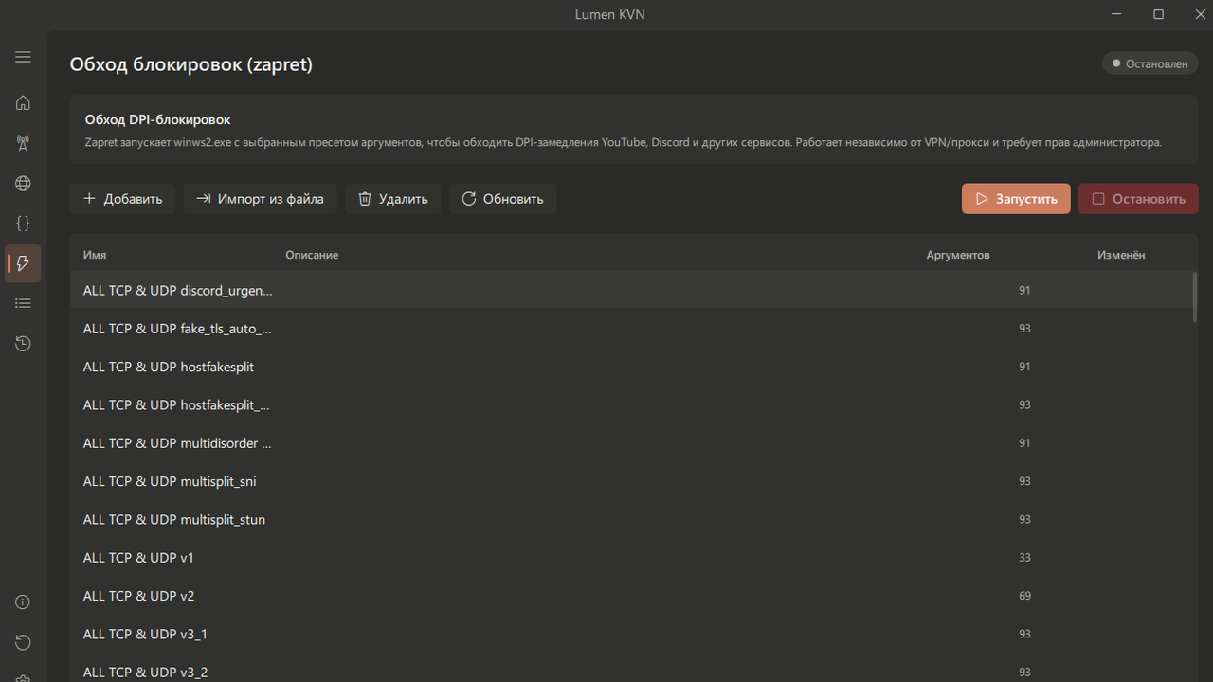The height and width of the screenshot is (682, 1213).
Task: Select the lightning zapret sidebar icon
Action: point(23,263)
